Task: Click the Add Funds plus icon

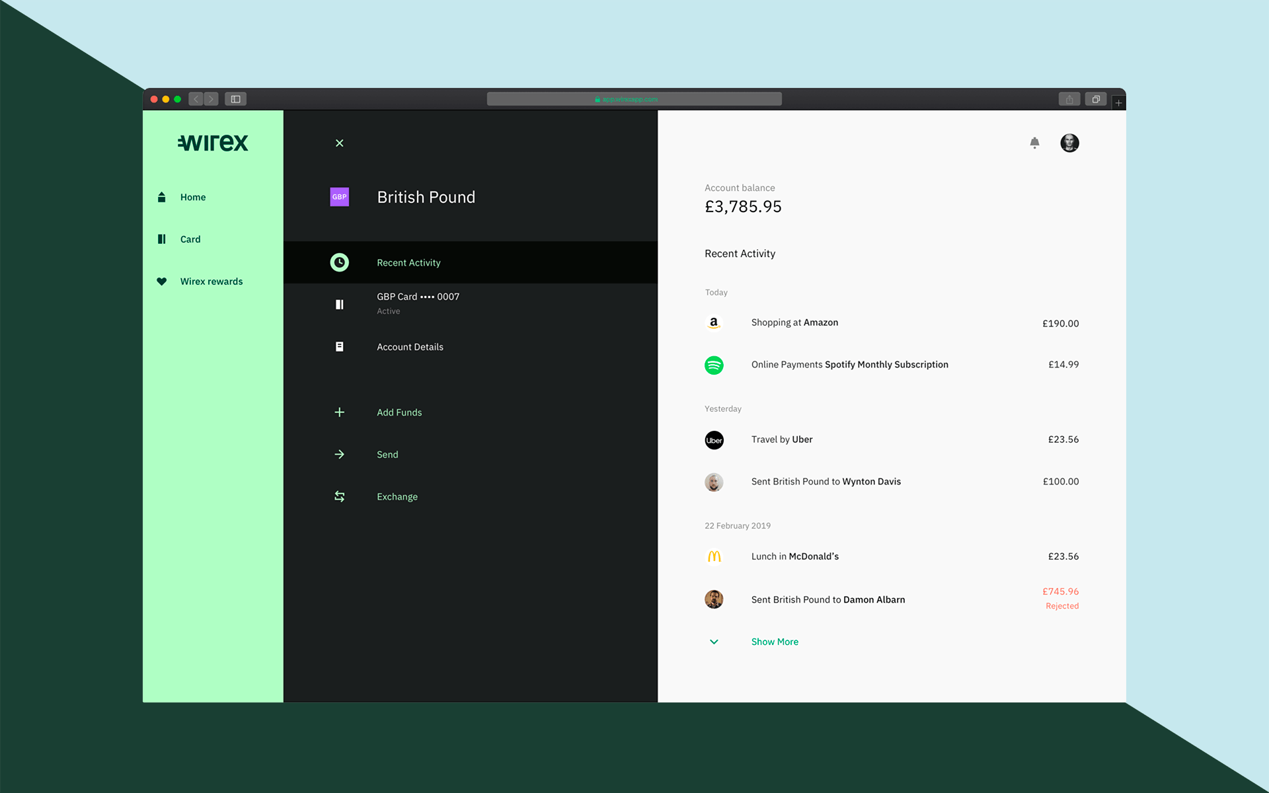Action: click(x=339, y=412)
